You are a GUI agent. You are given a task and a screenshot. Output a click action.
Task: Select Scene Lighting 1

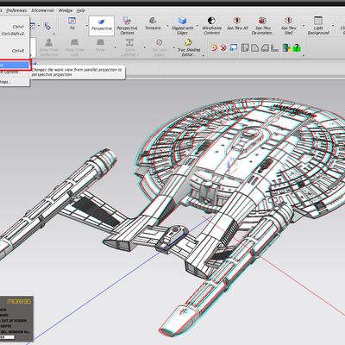tap(129, 47)
